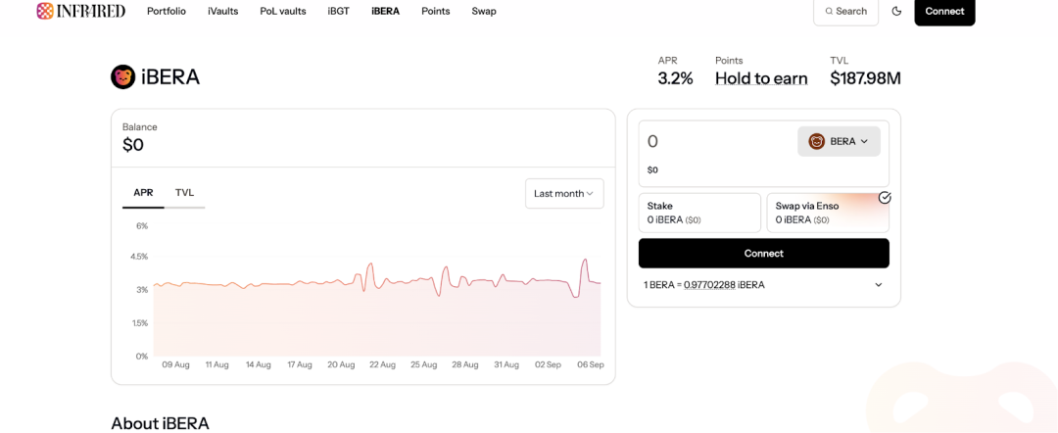Image resolution: width=1058 pixels, height=433 pixels.
Task: Toggle dark mode moon icon
Action: [896, 11]
